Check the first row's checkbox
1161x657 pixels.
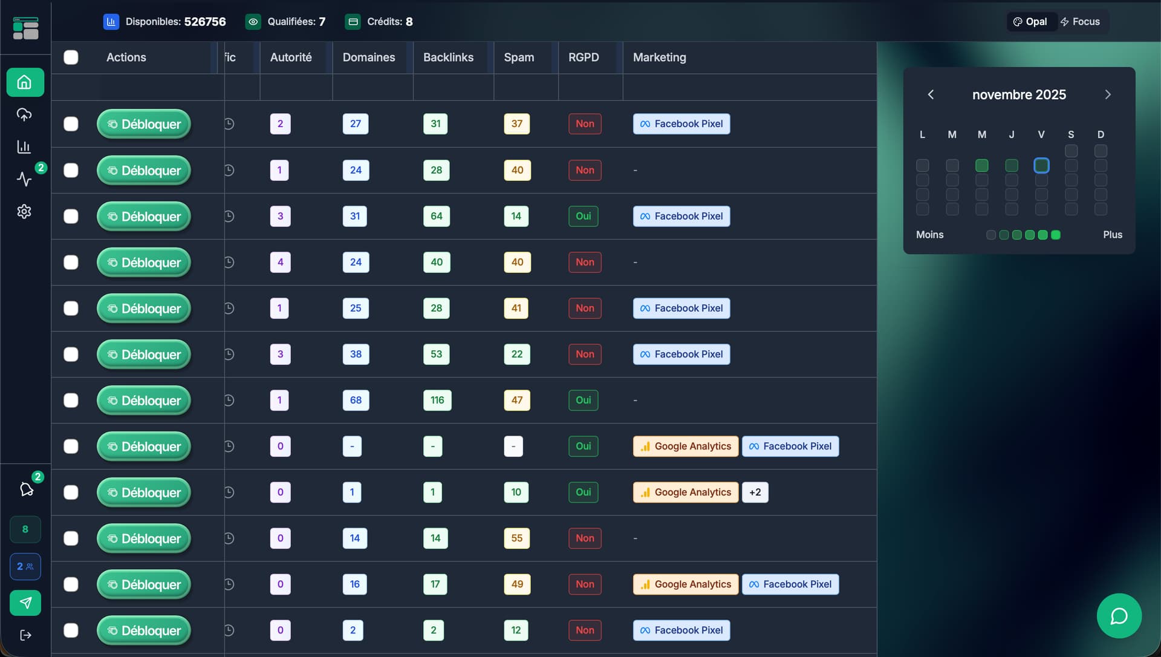pos(71,124)
